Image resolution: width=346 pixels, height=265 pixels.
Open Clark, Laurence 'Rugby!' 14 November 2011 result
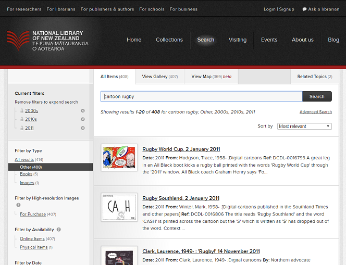[201, 251]
